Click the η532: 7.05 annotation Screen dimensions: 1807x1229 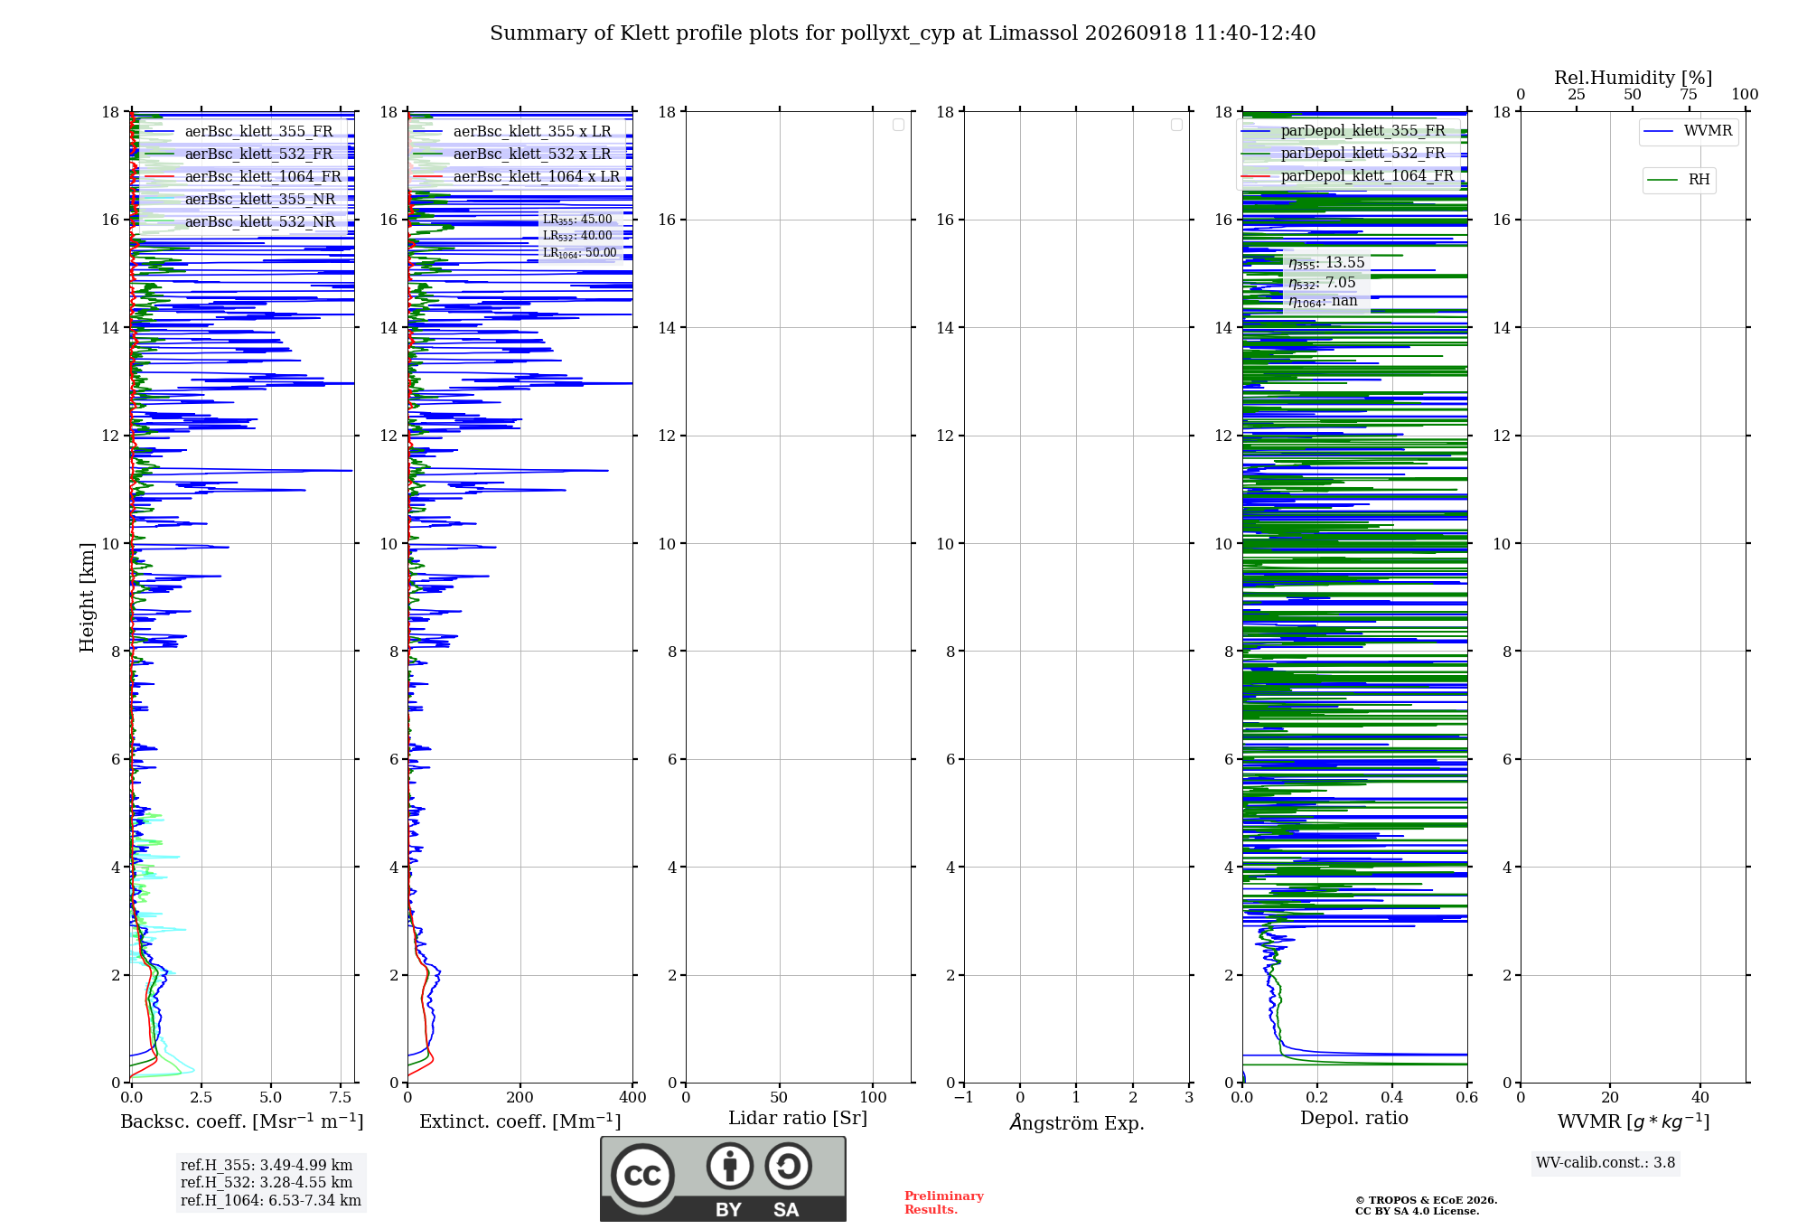(1322, 283)
